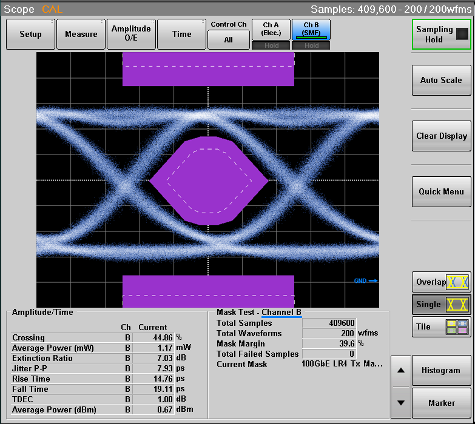This screenshot has width=475, height=424.
Task: Open Control Ch All selector
Action: pos(228,39)
